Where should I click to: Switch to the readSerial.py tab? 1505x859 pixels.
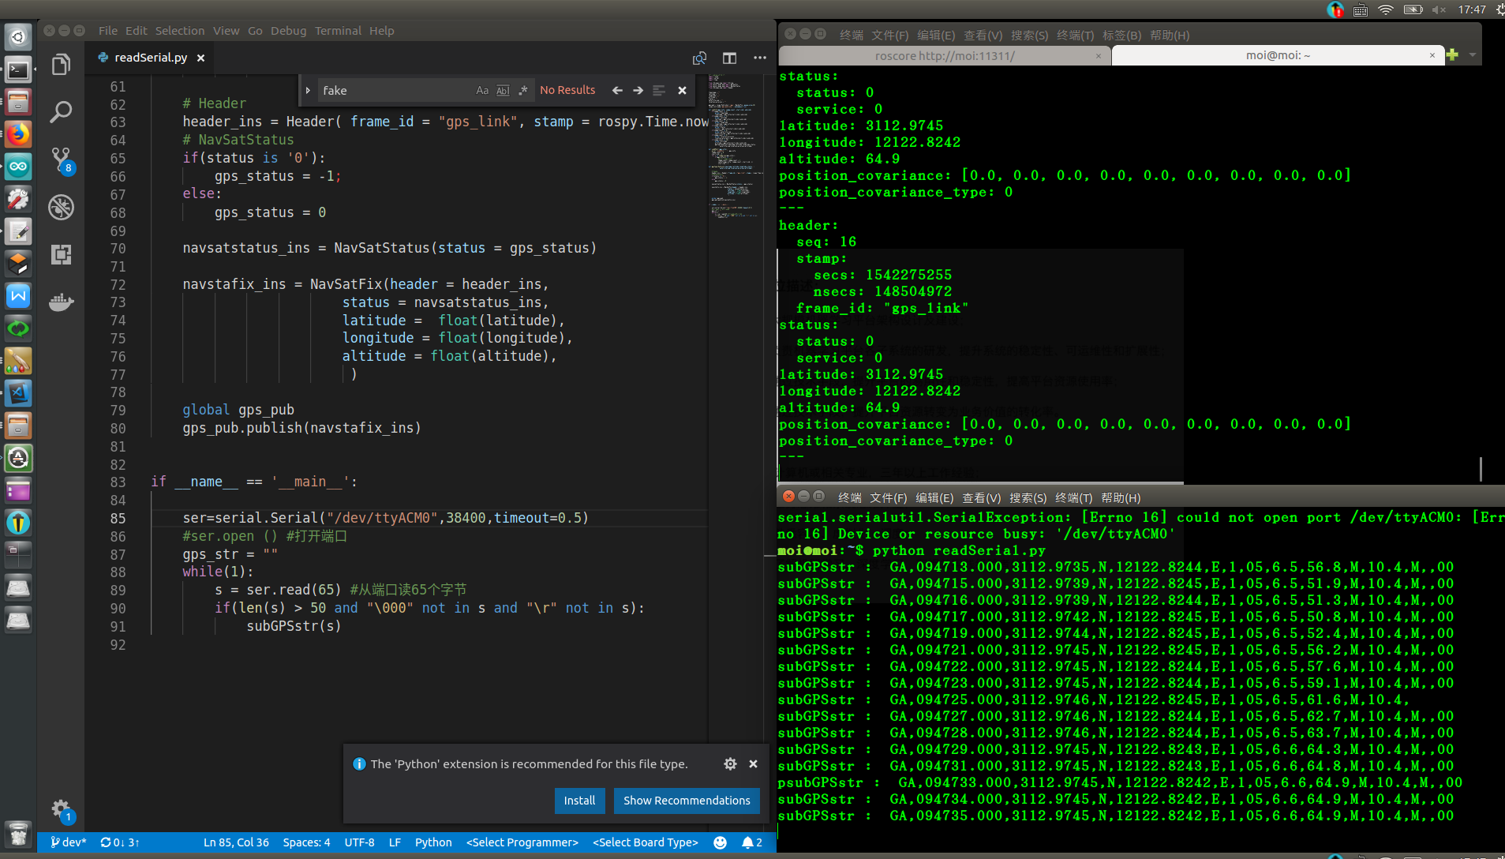[151, 58]
